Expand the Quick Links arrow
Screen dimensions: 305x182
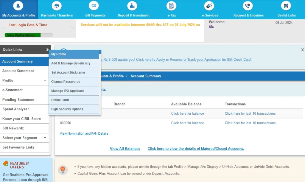pos(47,49)
